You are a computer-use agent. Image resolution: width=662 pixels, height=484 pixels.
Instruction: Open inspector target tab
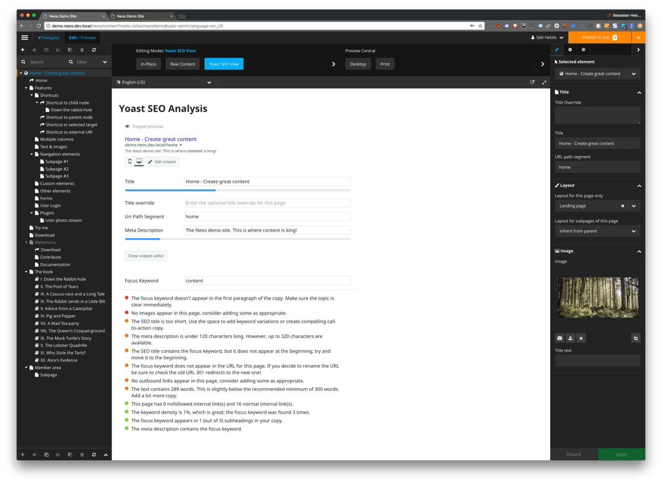[583, 50]
